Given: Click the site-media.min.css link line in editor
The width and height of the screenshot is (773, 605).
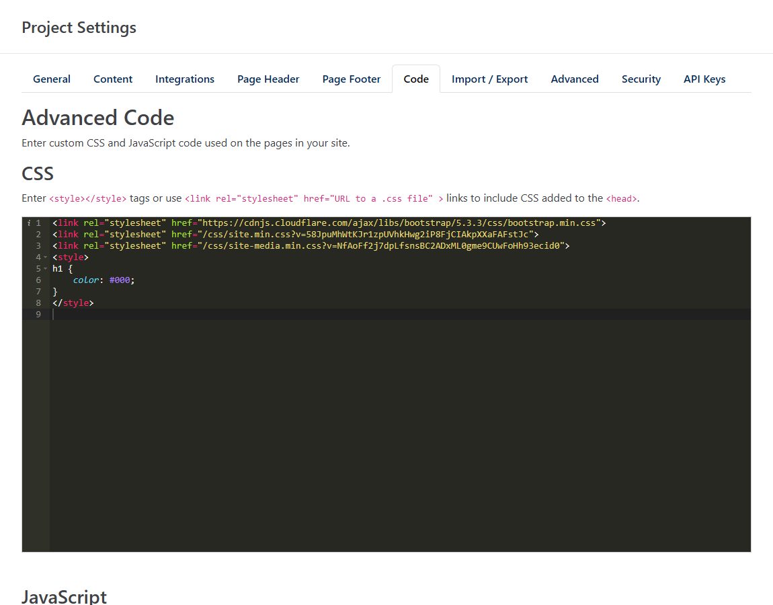Looking at the screenshot, I should pyautogui.click(x=311, y=245).
